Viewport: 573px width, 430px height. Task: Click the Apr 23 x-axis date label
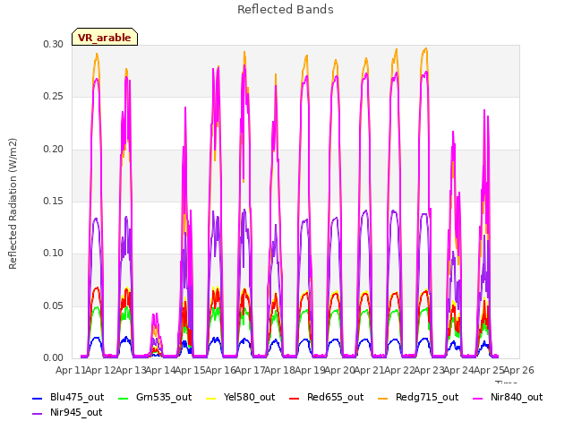[430, 370]
